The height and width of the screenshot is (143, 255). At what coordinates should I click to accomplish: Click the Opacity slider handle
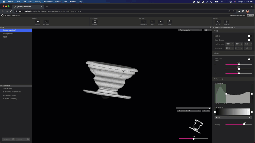point(244,124)
